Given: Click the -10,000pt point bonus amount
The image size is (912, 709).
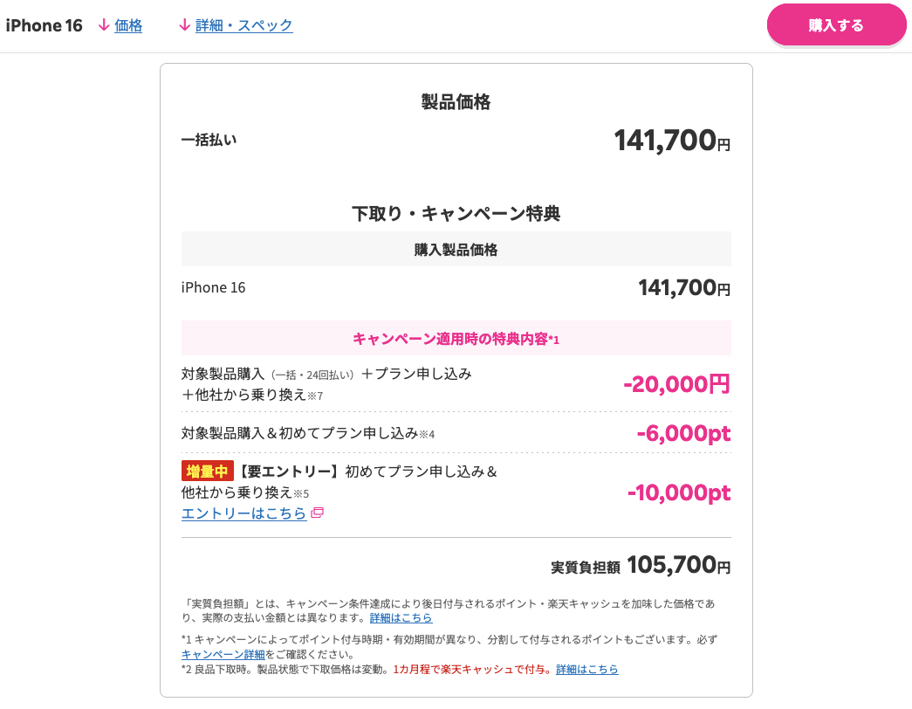Looking at the screenshot, I should (x=679, y=492).
